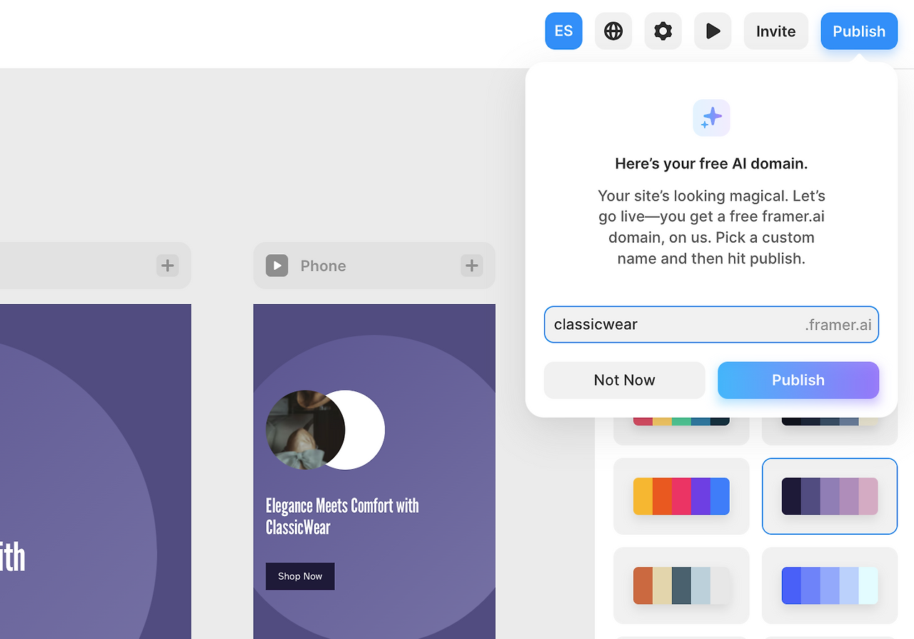
Task: Click the plus icon on the left breakpoint bar
Action: point(168,266)
